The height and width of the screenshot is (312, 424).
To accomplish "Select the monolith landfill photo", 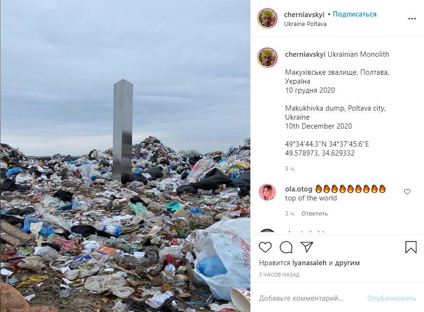I will [125, 156].
